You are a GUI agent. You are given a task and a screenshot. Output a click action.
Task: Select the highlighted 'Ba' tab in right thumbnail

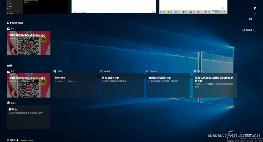click(x=215, y=12)
